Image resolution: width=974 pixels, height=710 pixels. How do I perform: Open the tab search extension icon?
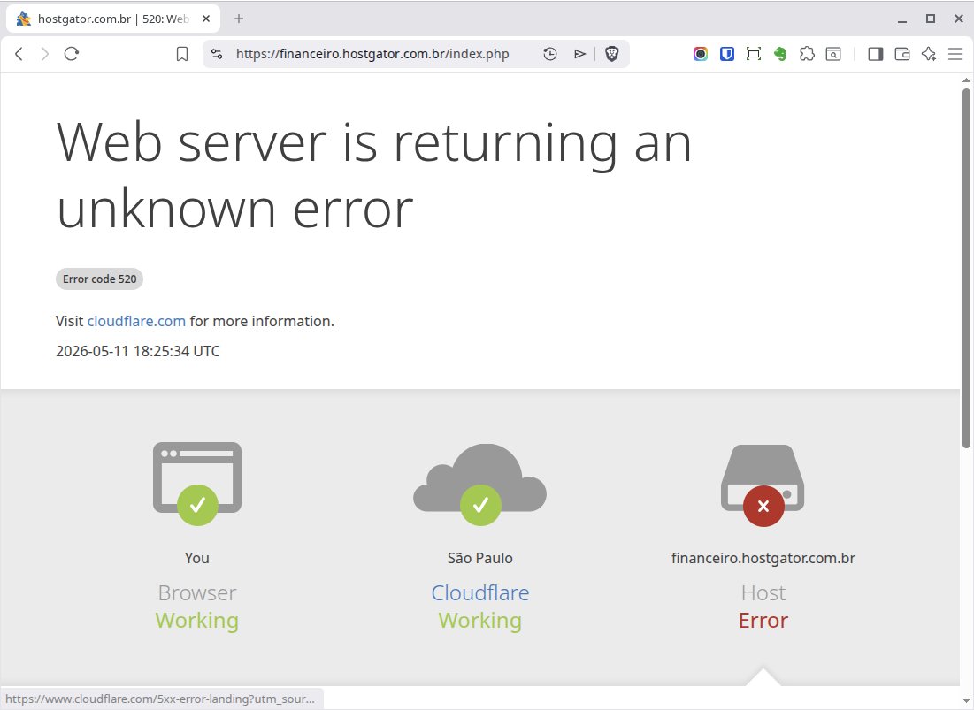tap(833, 54)
